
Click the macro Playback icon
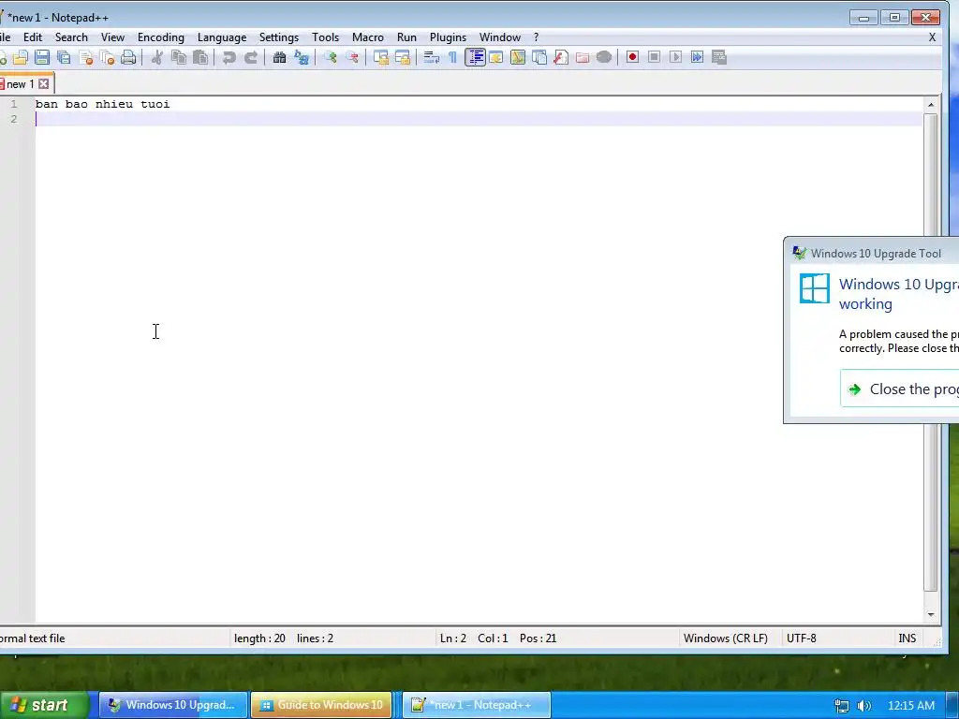click(675, 57)
